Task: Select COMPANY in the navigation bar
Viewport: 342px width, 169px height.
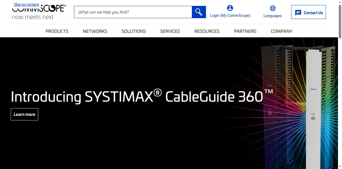Action: coord(281,31)
